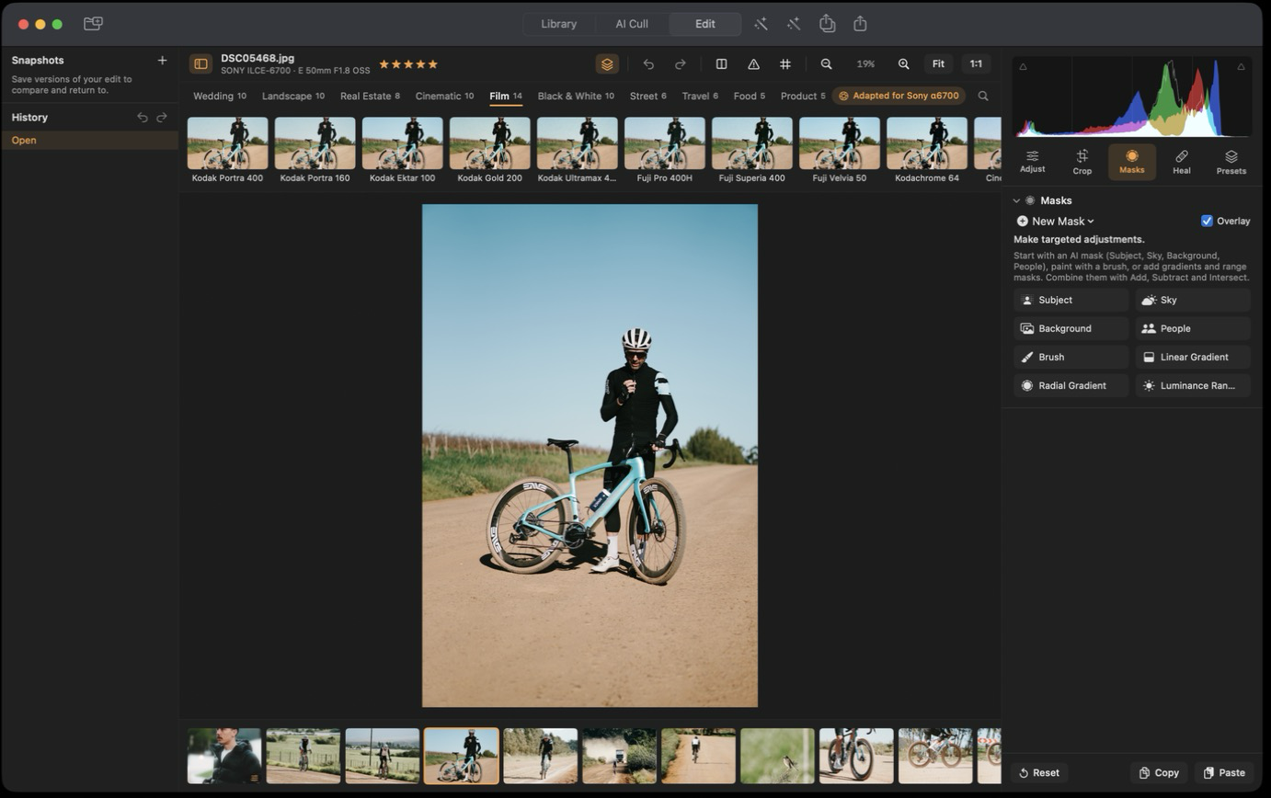Open the Crop tool tab
1271x798 pixels.
[x=1082, y=162]
